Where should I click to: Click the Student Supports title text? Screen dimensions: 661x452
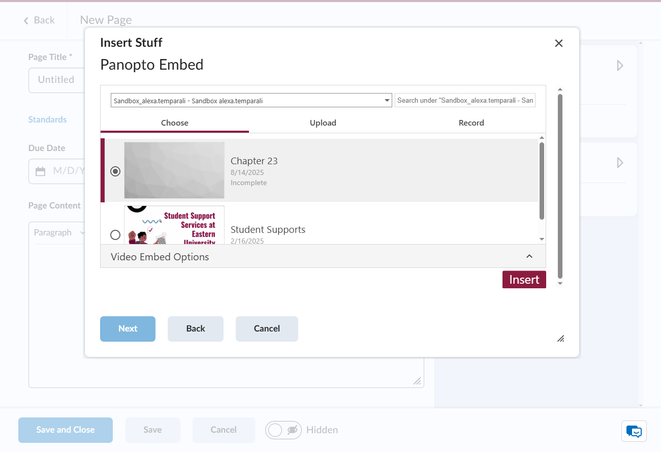[268, 229]
